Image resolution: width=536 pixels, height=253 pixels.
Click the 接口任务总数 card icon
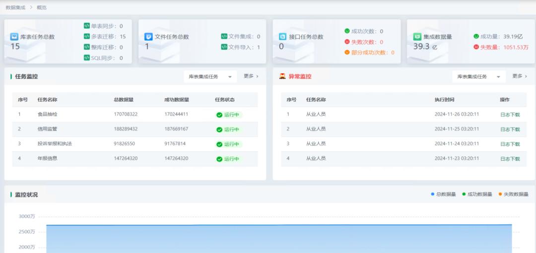point(282,37)
